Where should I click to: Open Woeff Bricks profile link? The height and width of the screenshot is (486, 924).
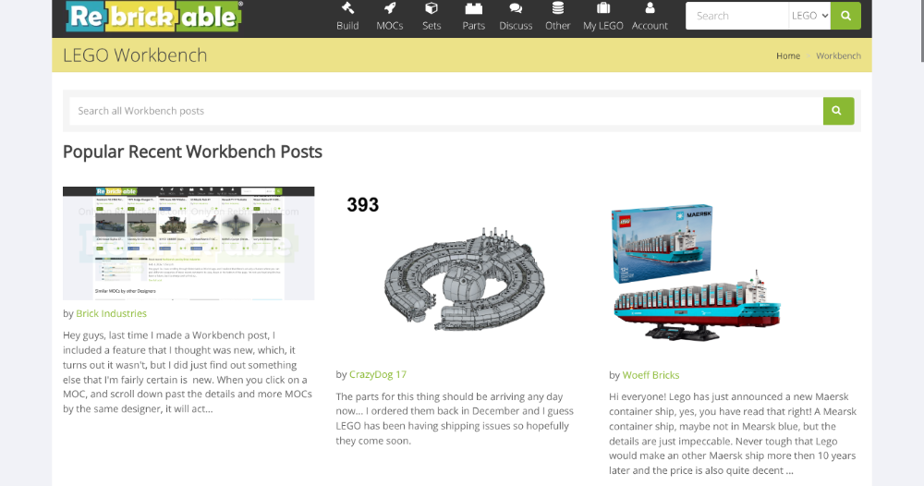pos(650,374)
